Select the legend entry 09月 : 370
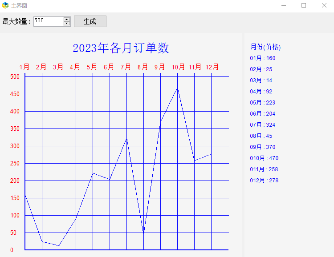The height and width of the screenshot is (257, 334). pos(263,147)
